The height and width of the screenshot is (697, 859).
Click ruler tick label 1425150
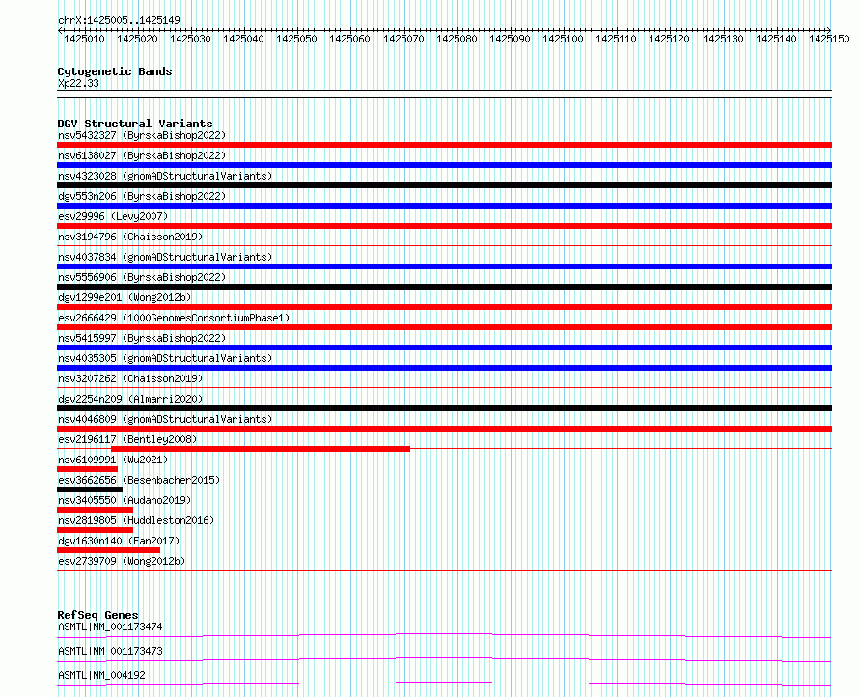pos(829,39)
